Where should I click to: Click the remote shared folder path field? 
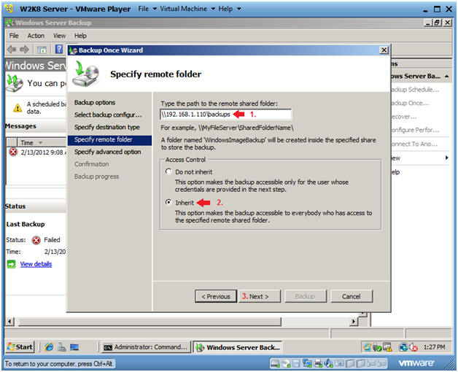click(x=225, y=115)
